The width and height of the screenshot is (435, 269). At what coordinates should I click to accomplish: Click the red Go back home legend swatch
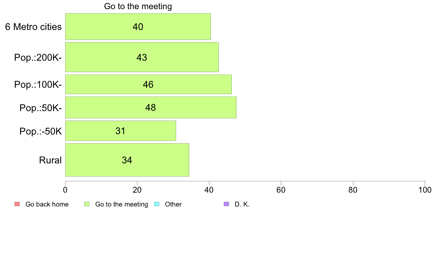(17, 204)
